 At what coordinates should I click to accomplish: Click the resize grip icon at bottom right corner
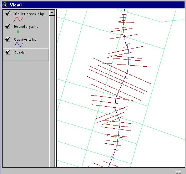click(179, 171)
